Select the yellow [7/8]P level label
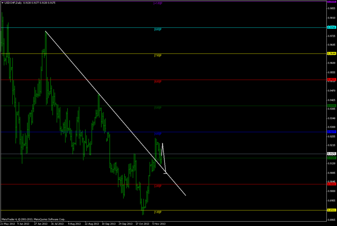This screenshot has height=226, width=337. point(158,55)
